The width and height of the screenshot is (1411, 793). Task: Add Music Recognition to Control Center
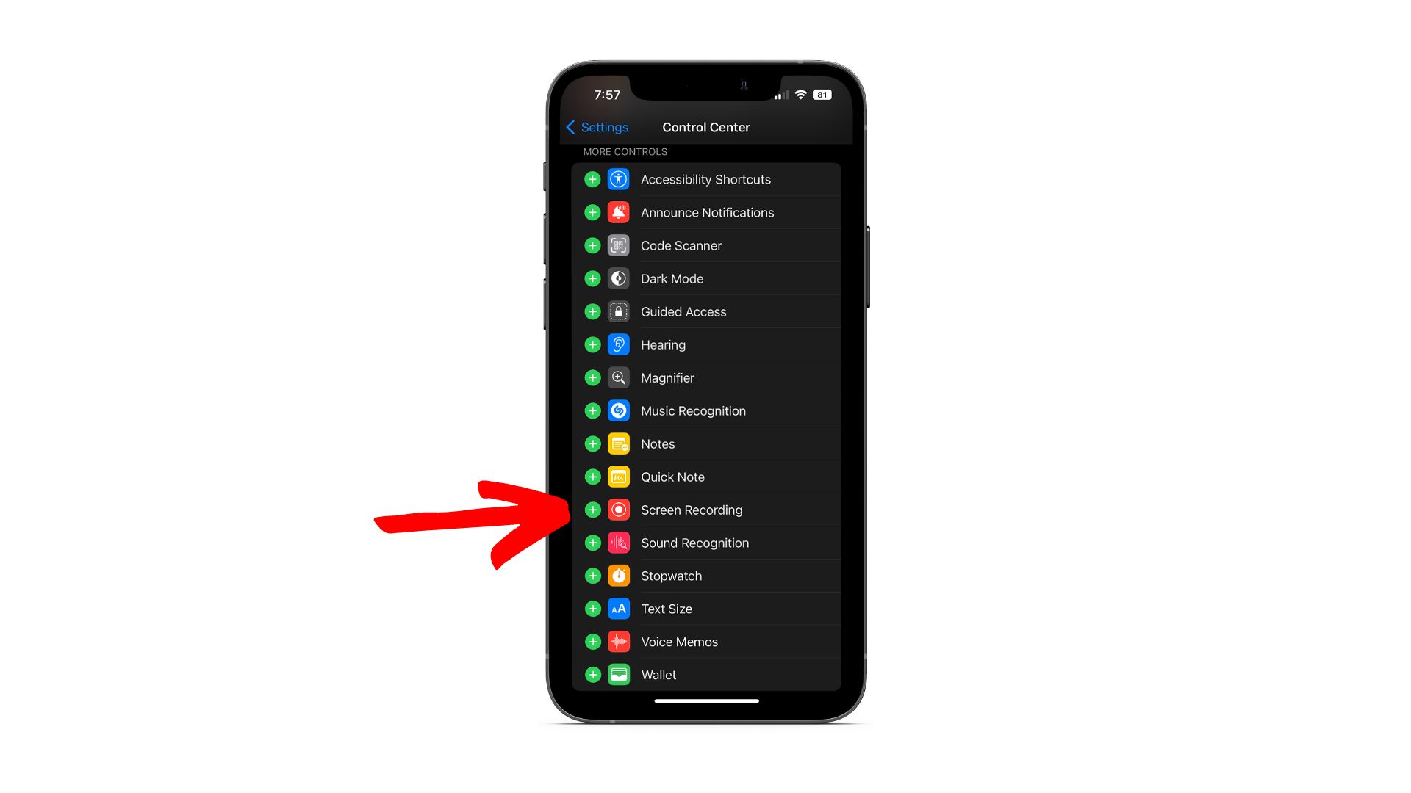tap(591, 410)
